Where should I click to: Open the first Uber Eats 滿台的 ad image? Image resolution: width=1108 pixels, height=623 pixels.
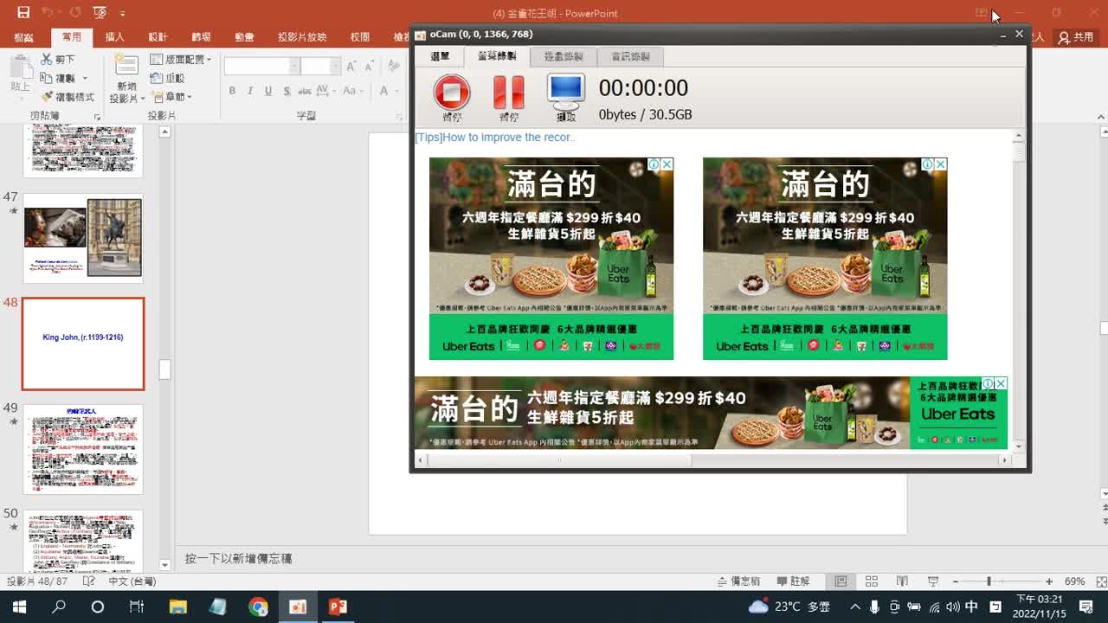(551, 259)
